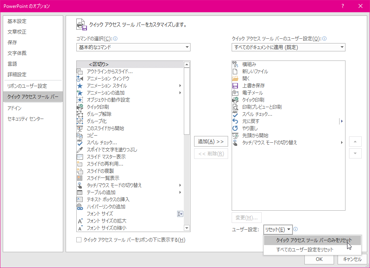Click info icon next to リセット button
The width and height of the screenshot is (370, 268).
(295, 229)
